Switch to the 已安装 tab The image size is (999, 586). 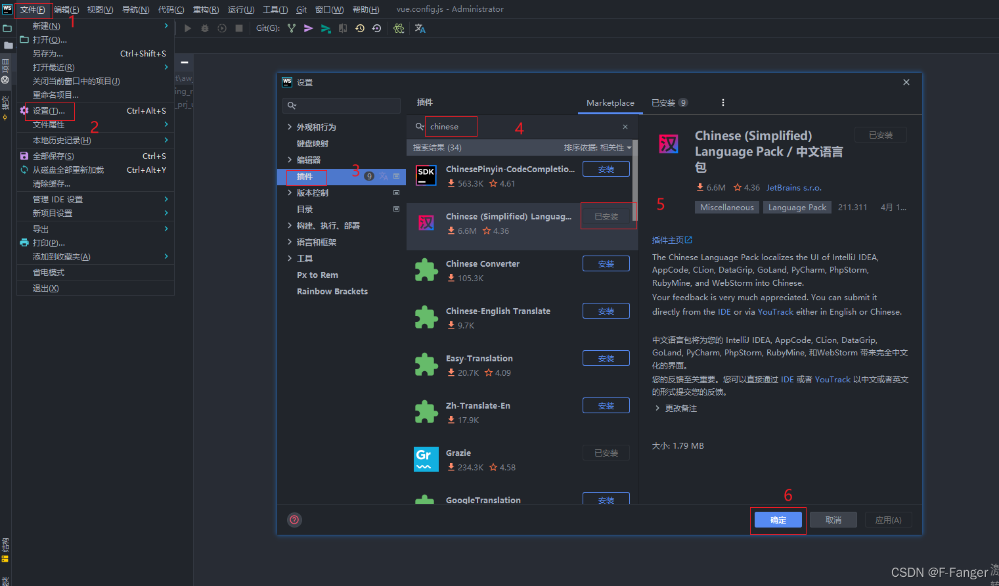(x=669, y=102)
